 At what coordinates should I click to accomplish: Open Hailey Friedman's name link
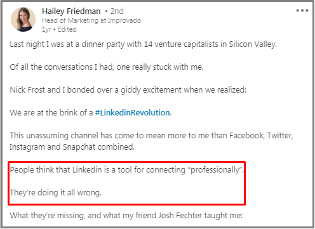[71, 11]
